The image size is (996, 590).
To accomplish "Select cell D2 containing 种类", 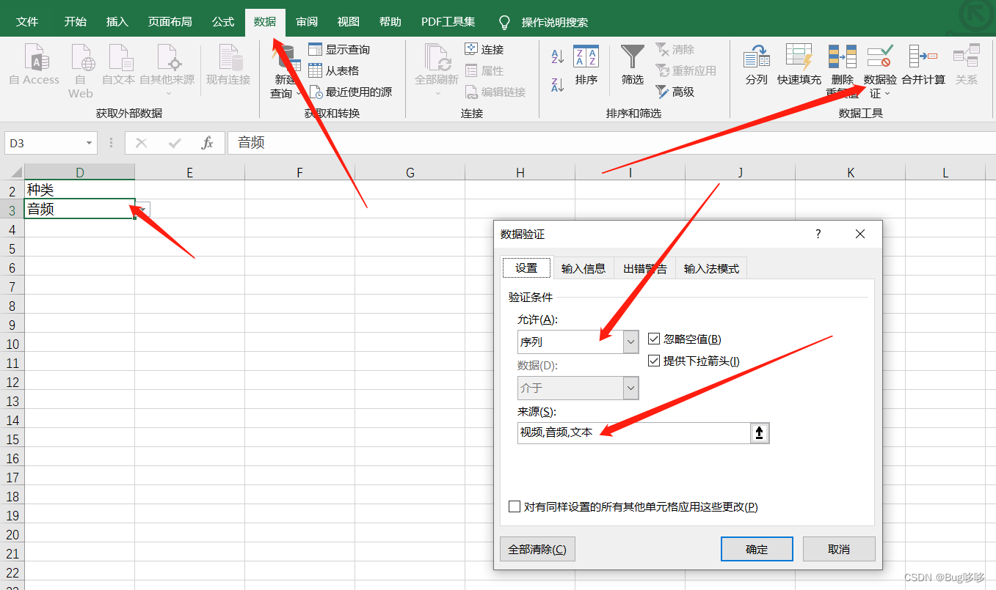I will 79,190.
